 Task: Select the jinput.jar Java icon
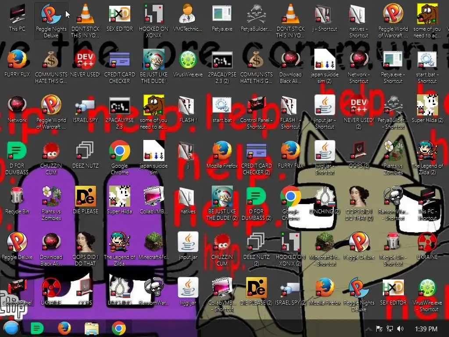(x=188, y=246)
